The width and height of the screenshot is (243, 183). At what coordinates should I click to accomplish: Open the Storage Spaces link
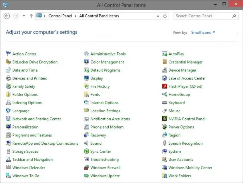coord(25,151)
